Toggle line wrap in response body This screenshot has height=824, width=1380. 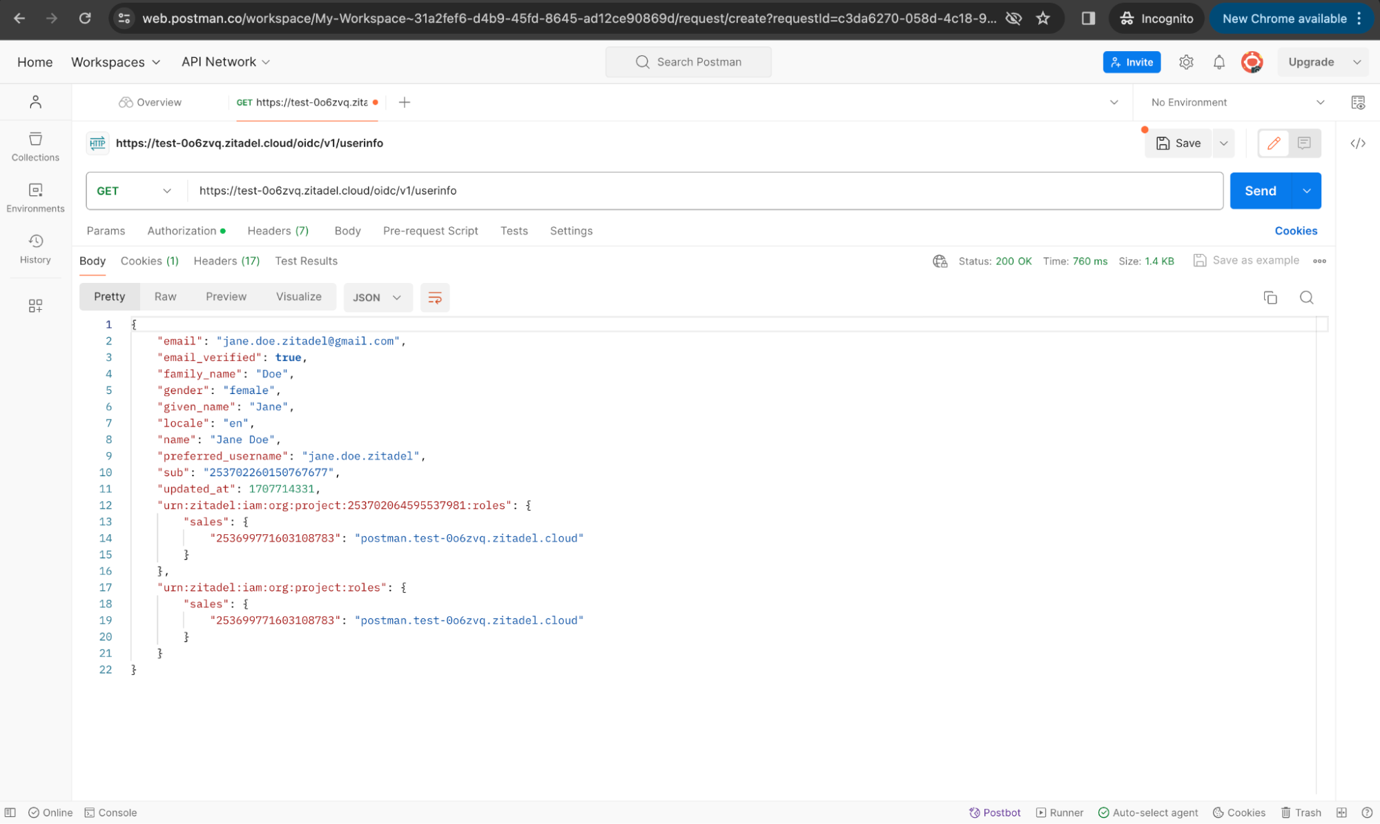point(435,297)
